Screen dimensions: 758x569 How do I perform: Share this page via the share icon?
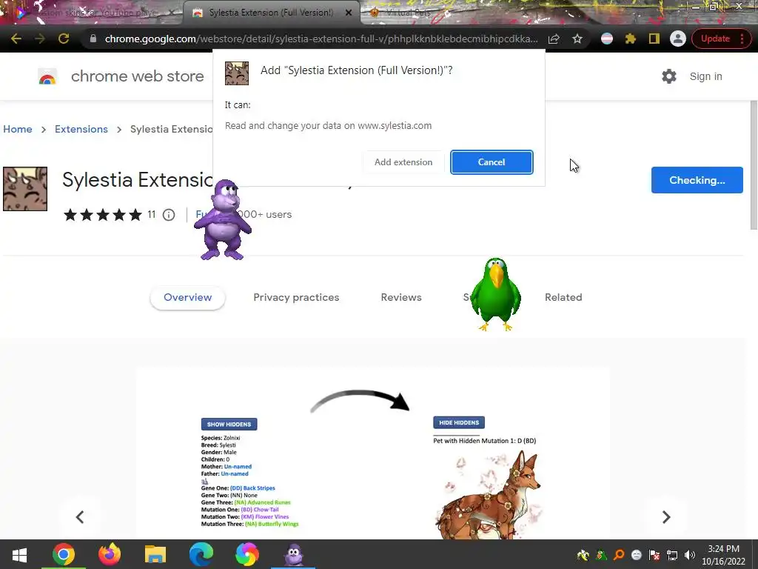coord(554,39)
